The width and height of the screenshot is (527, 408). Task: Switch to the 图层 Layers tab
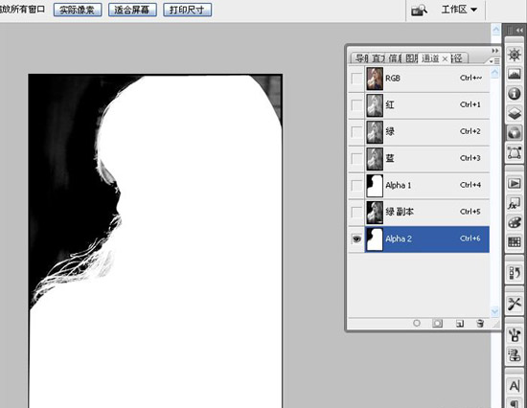411,58
